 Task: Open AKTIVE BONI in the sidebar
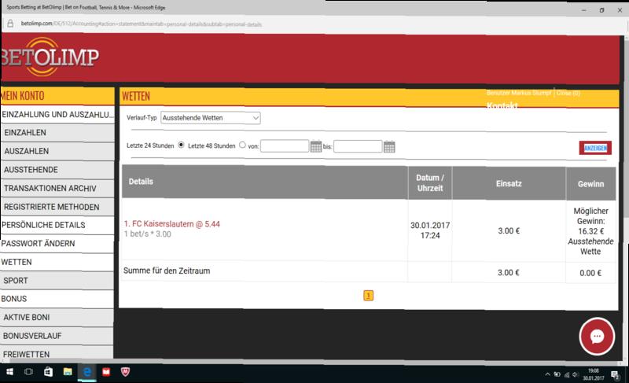click(x=57, y=318)
